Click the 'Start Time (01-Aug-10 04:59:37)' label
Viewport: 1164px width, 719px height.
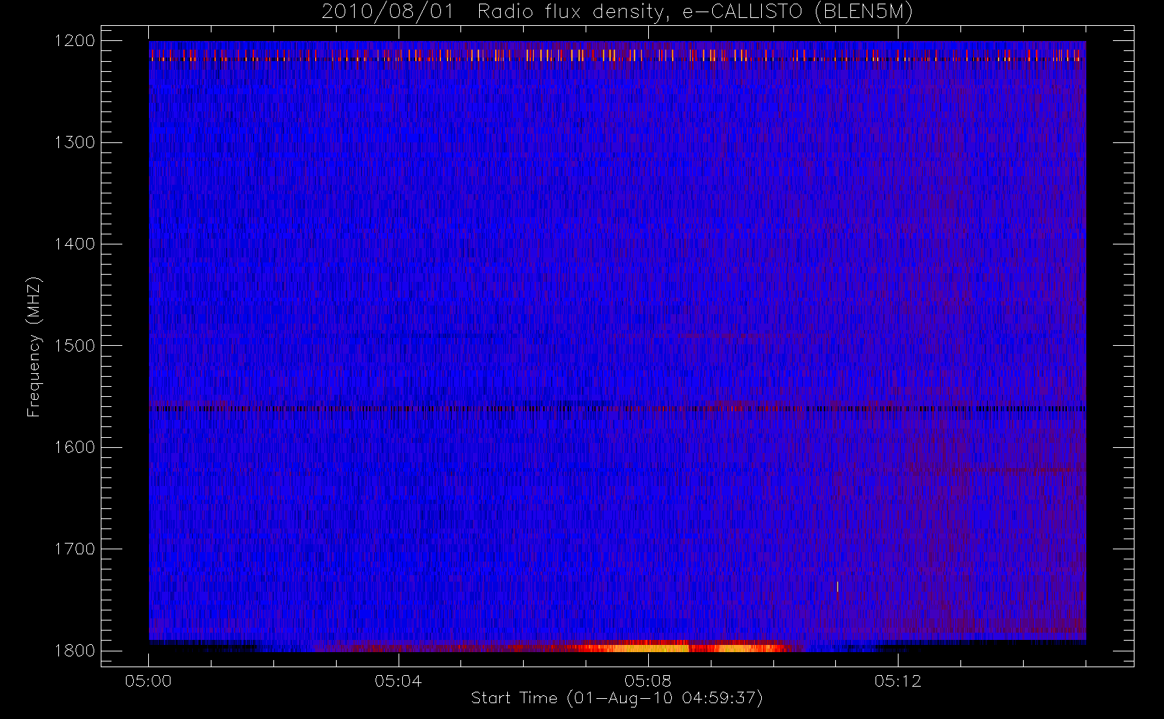coord(617,698)
